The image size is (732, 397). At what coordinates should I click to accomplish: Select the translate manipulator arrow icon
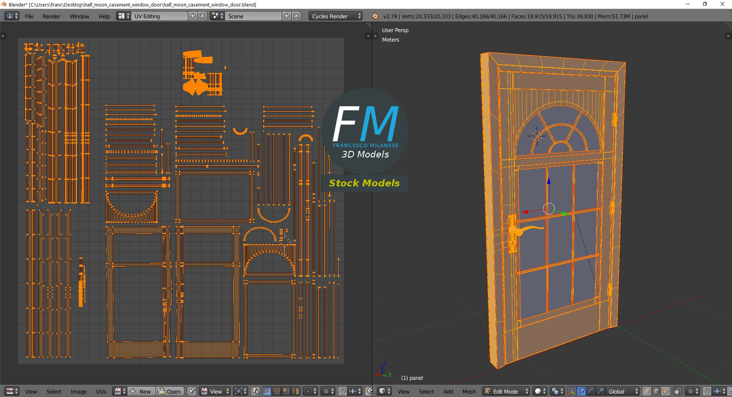581,391
